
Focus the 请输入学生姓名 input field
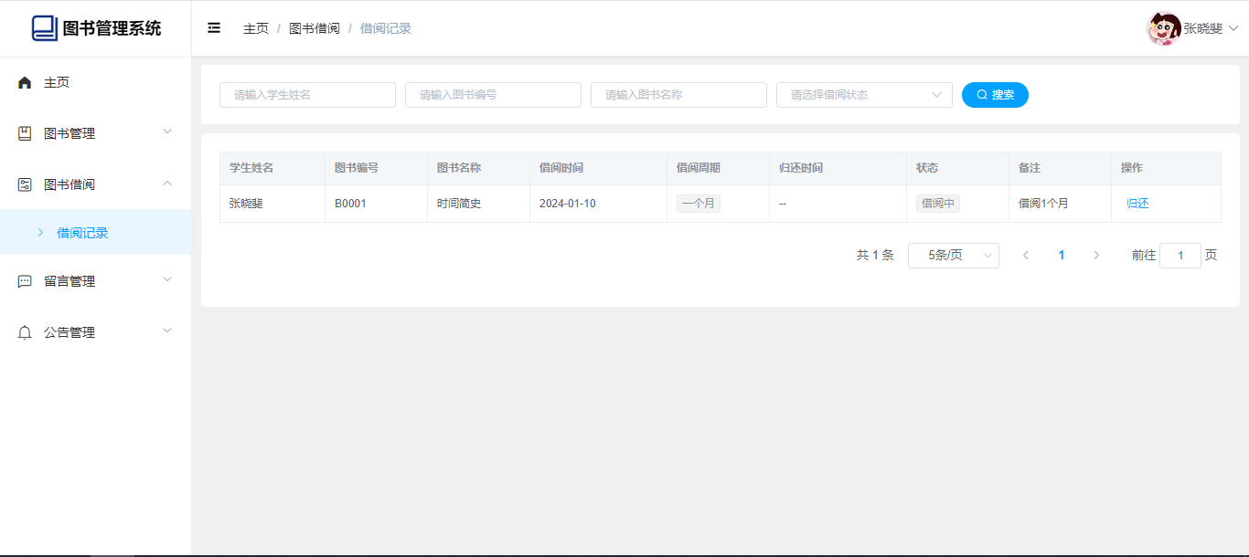coord(307,95)
